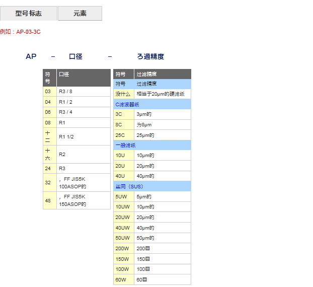Select symbol cell 24
Viewport: 313px width, 287px height.
click(50, 169)
